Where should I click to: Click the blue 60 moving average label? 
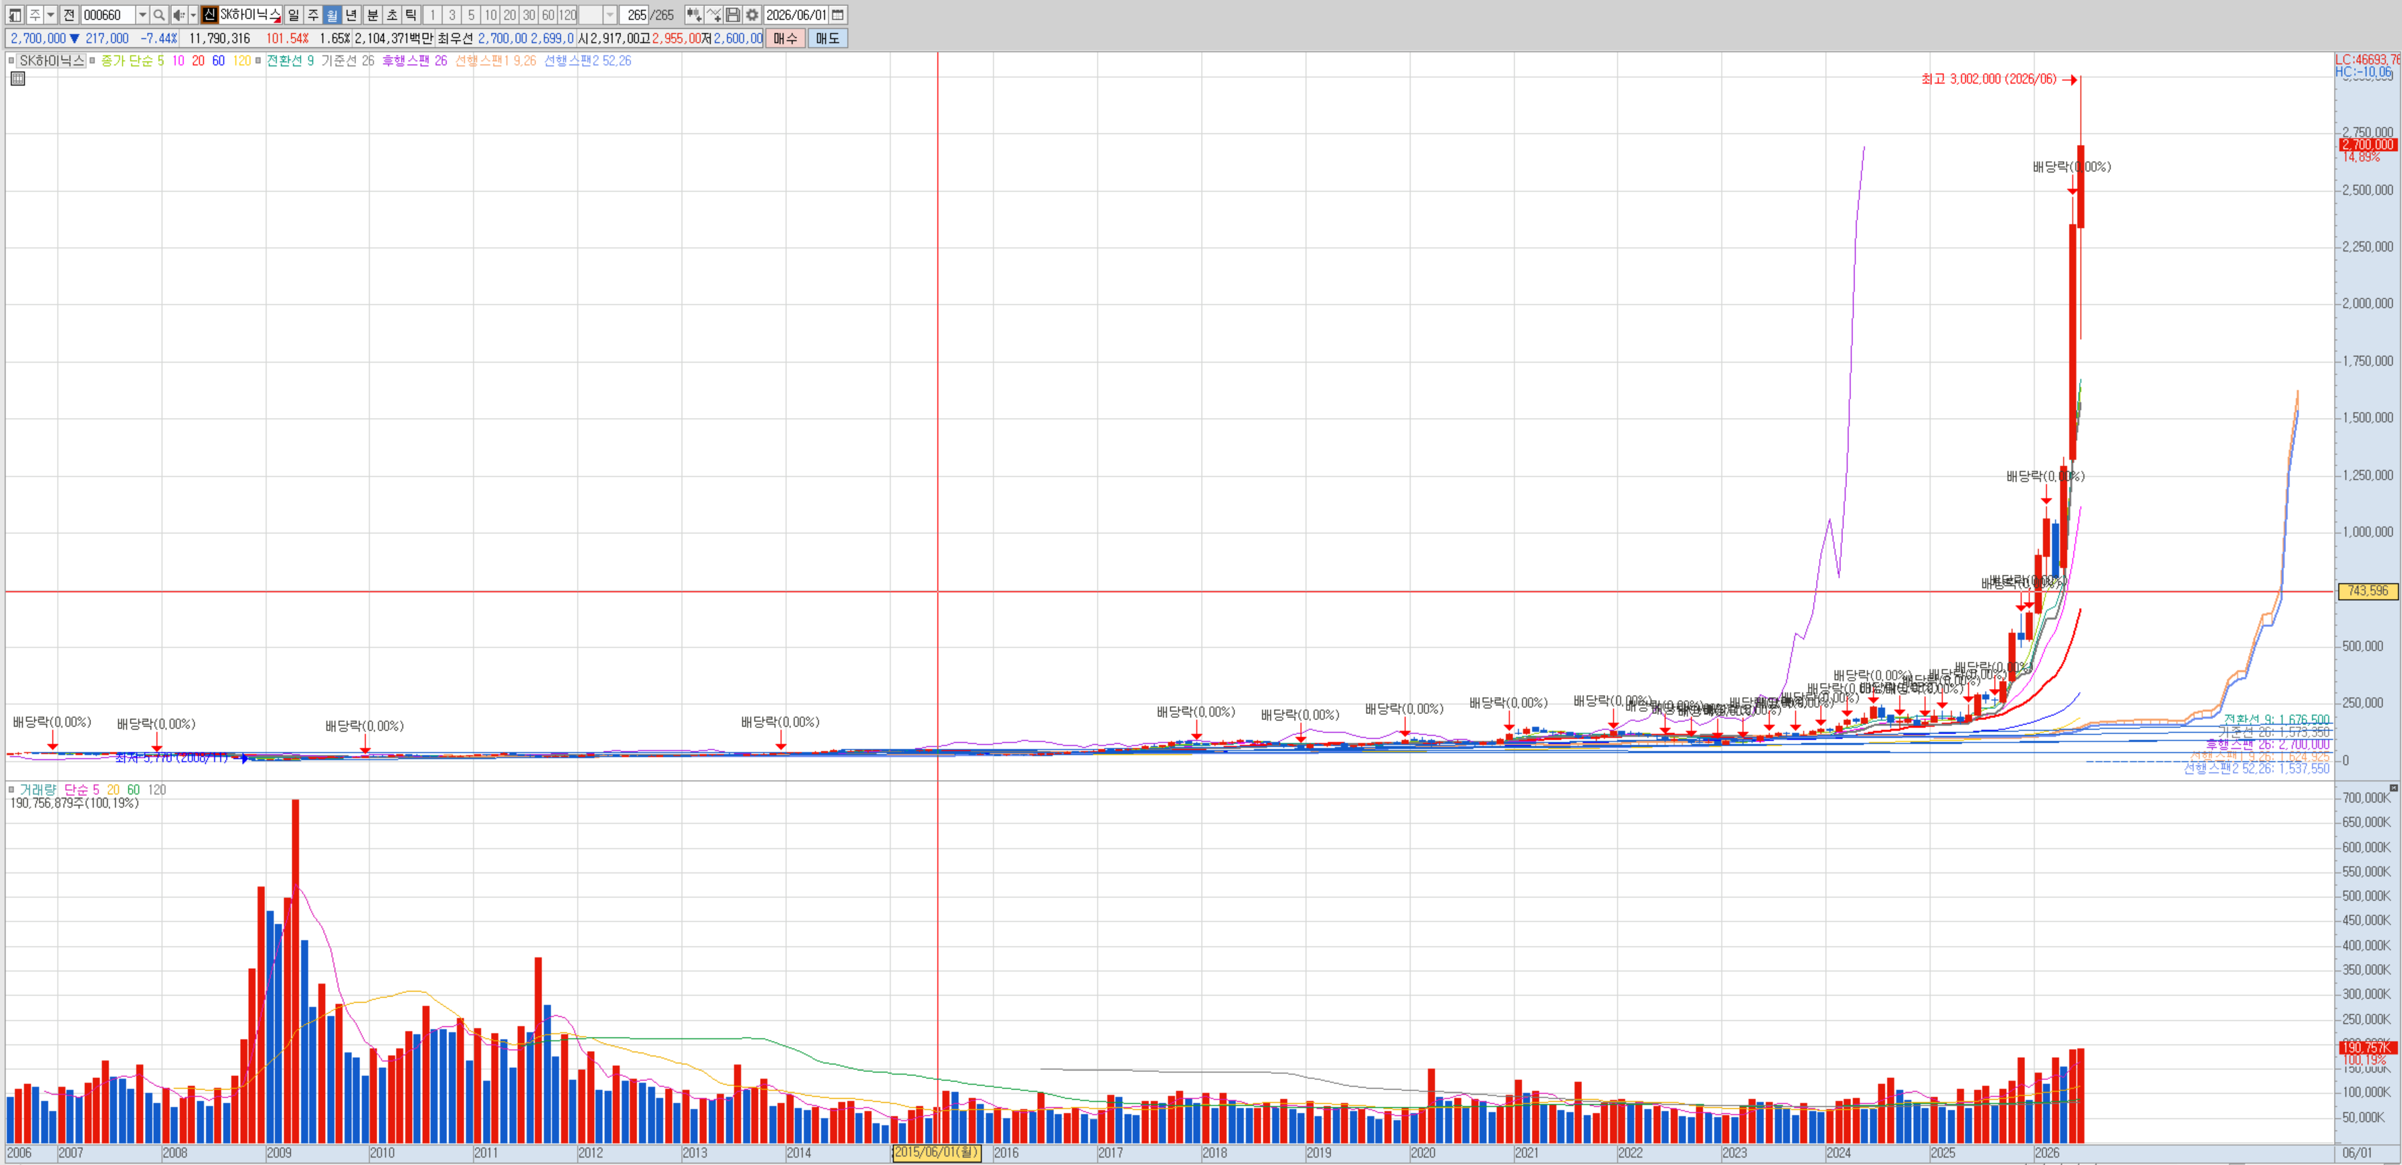click(x=218, y=61)
